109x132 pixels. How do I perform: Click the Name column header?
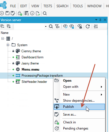[5, 33]
